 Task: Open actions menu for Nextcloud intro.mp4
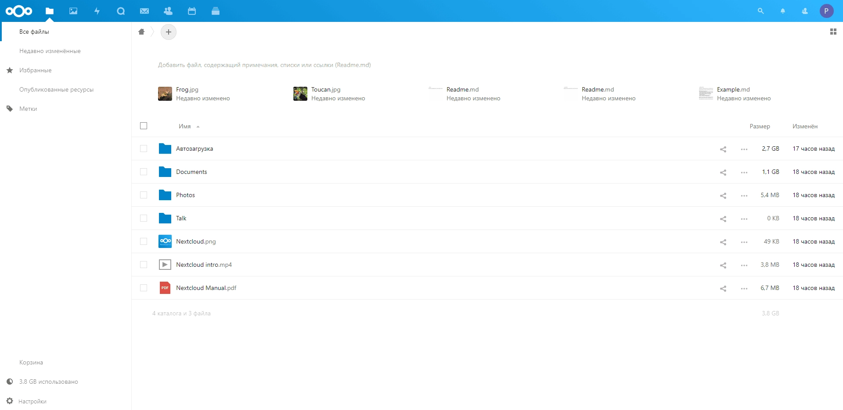coord(744,265)
